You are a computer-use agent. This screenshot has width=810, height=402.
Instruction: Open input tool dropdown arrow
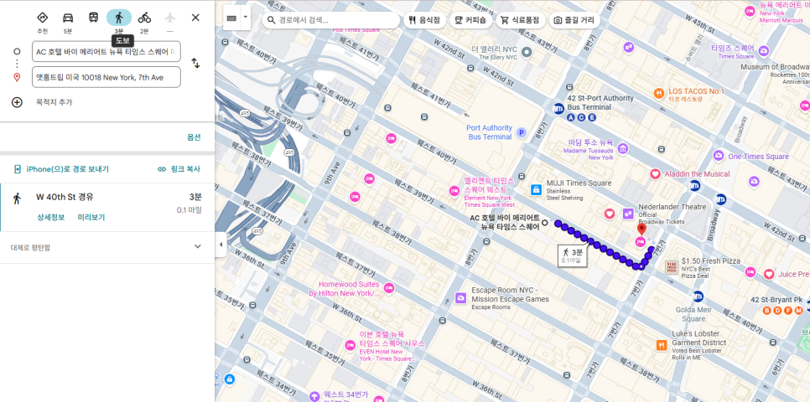[246, 16]
